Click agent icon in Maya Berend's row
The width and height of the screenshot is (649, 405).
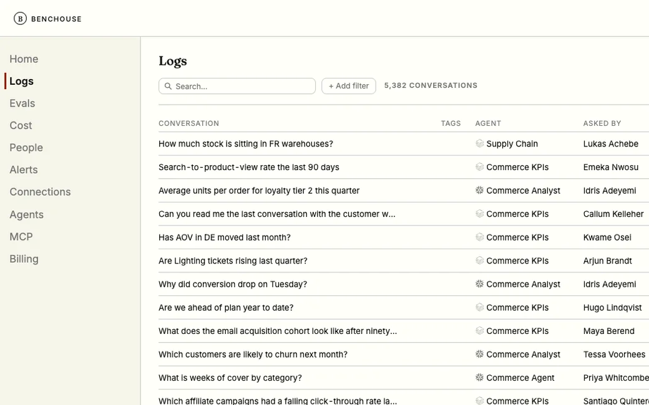(x=479, y=331)
